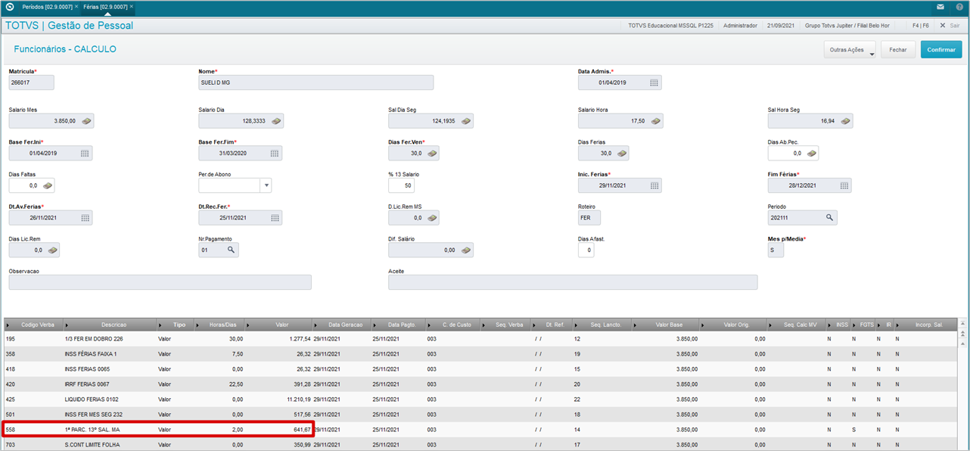
Task: Open calculator icon in Dias Lic.Rem field
Action: click(52, 250)
